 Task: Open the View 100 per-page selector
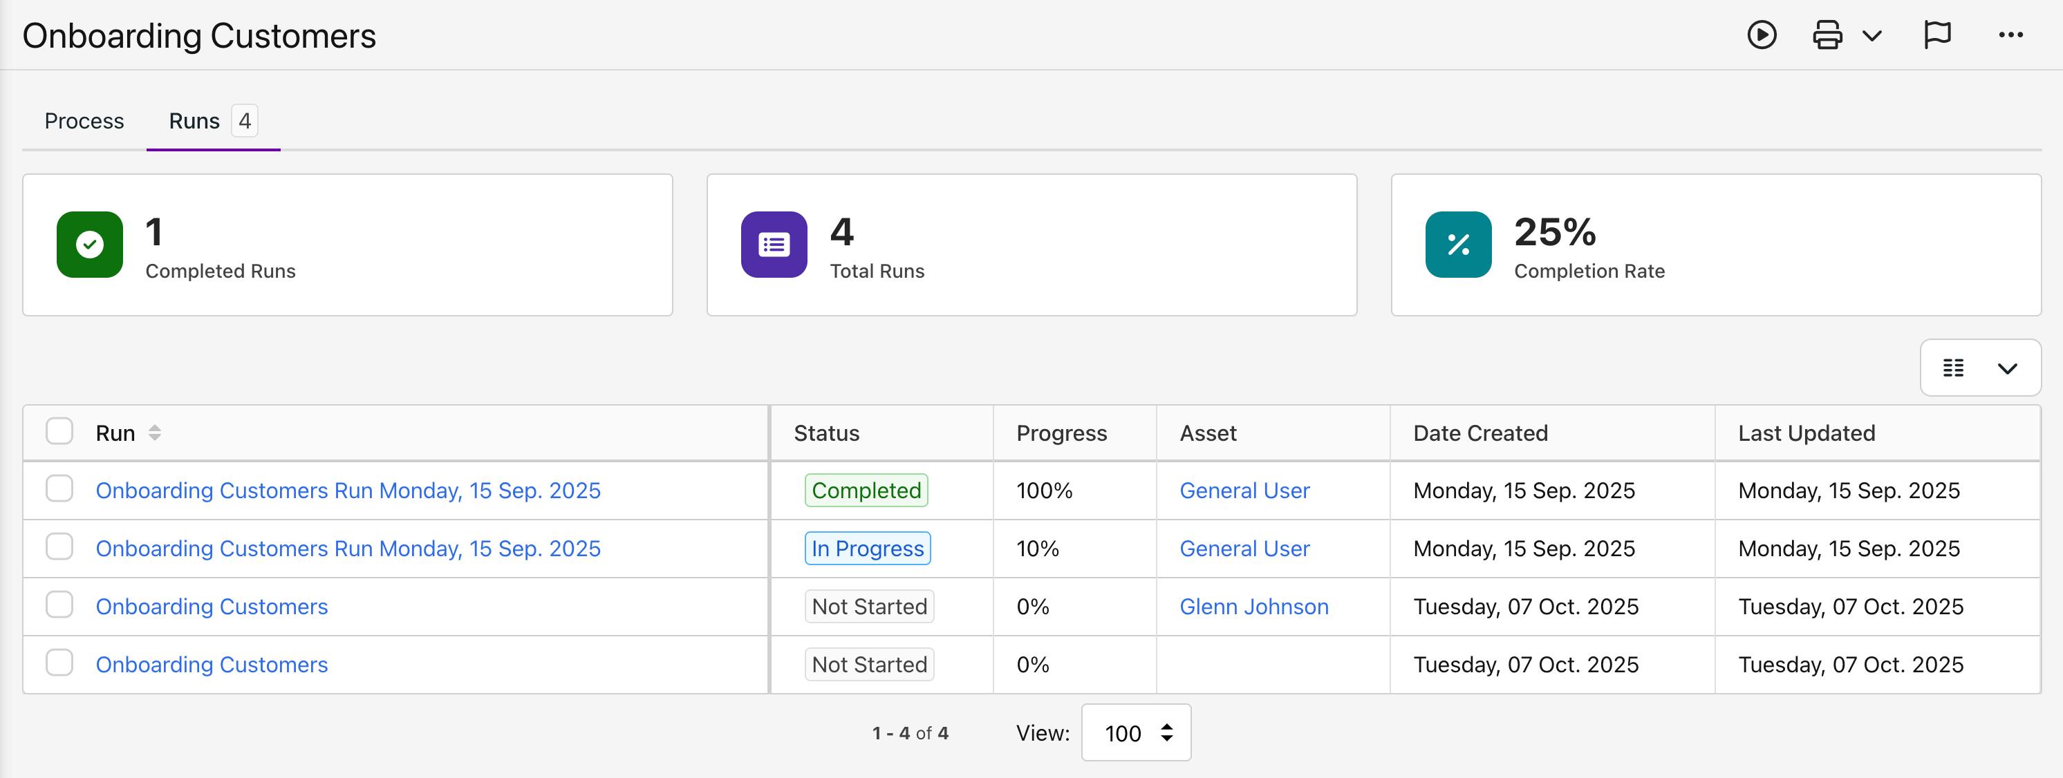click(1136, 732)
